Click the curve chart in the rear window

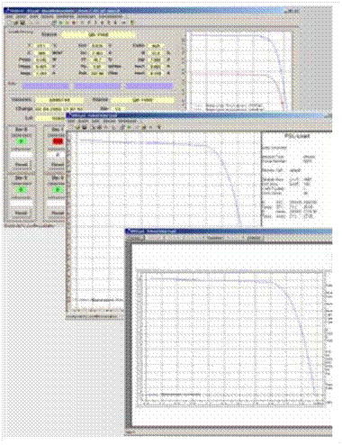click(239, 71)
